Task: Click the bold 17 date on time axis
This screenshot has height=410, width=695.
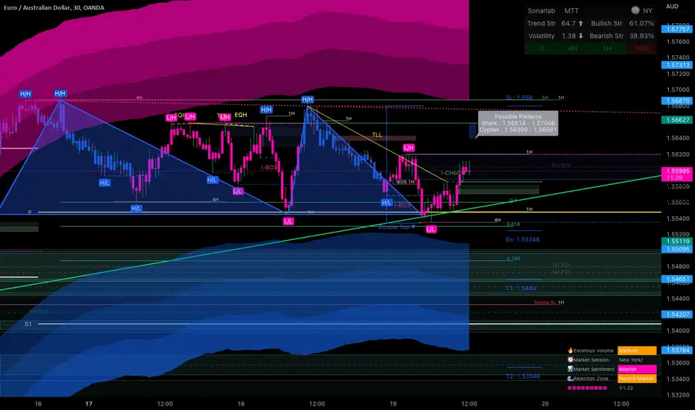Action: [x=89, y=404]
